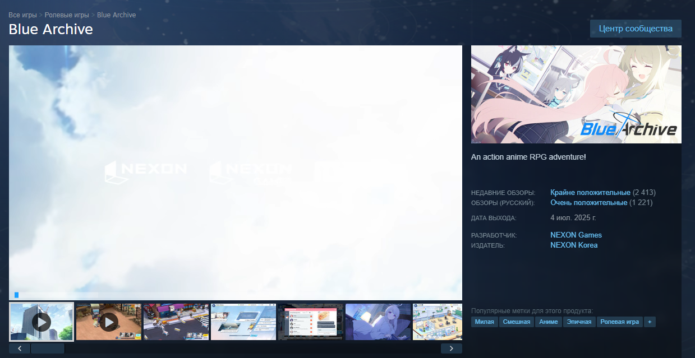This screenshot has height=358, width=695.
Task: Click the Разработчик label
Action: (494, 235)
